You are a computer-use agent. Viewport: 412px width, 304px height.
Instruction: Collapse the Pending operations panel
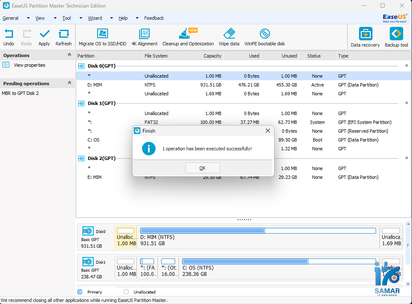tap(70, 83)
